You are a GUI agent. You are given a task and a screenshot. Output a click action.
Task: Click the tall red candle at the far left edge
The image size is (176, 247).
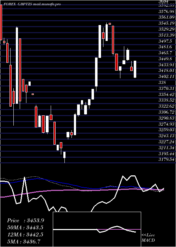(1, 22)
